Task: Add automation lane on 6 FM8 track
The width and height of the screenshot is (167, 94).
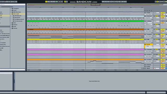Action: [x=152, y=33]
